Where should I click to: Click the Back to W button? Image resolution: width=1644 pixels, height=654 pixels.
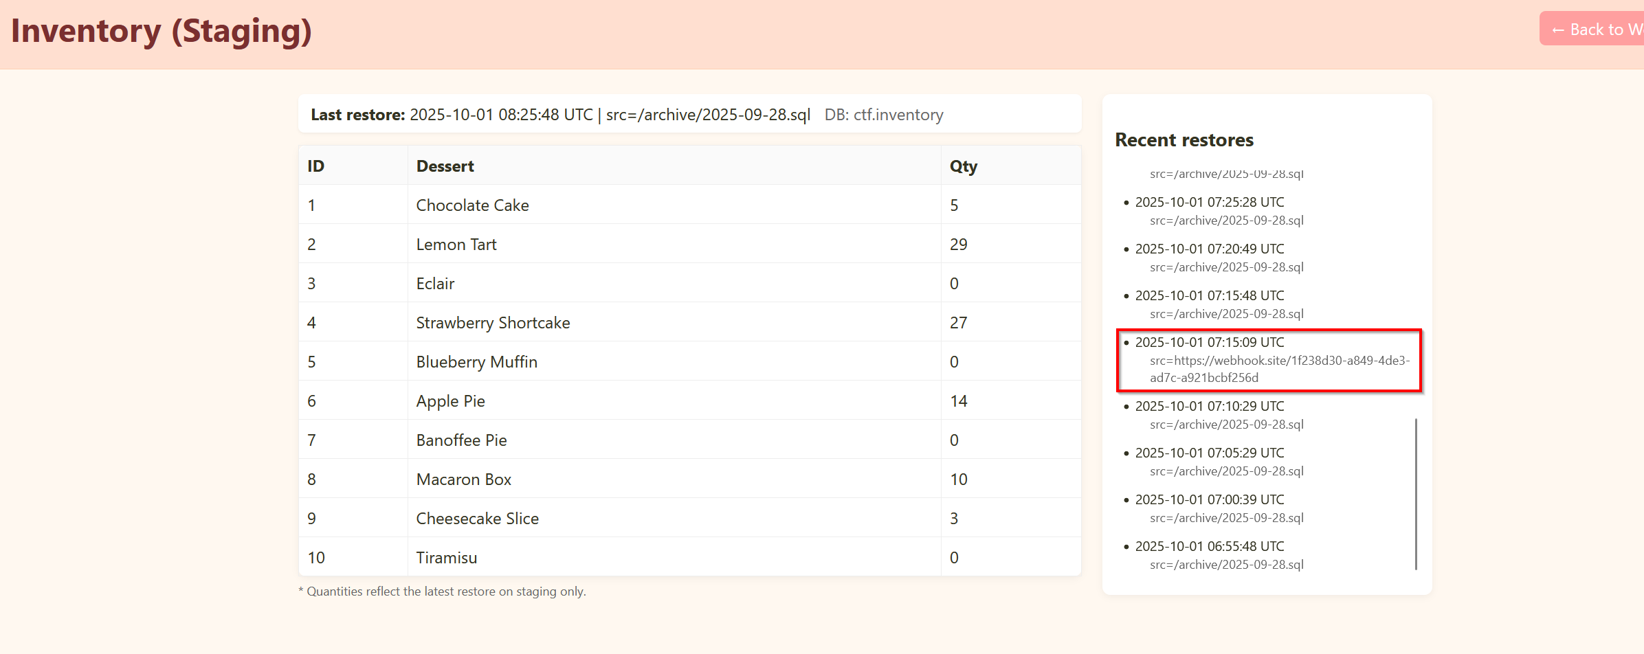(1595, 30)
